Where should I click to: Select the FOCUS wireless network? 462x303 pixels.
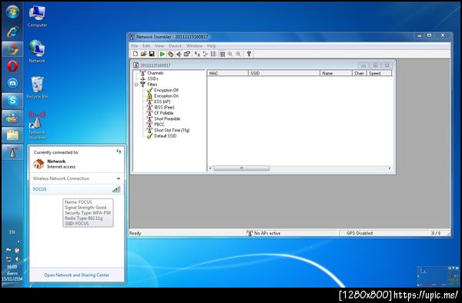(76, 189)
